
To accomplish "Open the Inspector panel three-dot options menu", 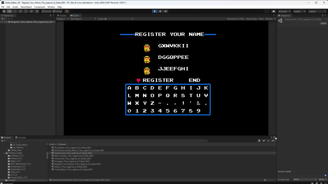I will pyautogui.click(x=326, y=16).
